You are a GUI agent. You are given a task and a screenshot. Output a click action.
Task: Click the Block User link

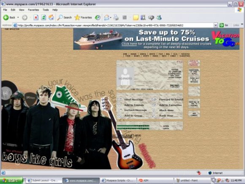(x=166, y=110)
